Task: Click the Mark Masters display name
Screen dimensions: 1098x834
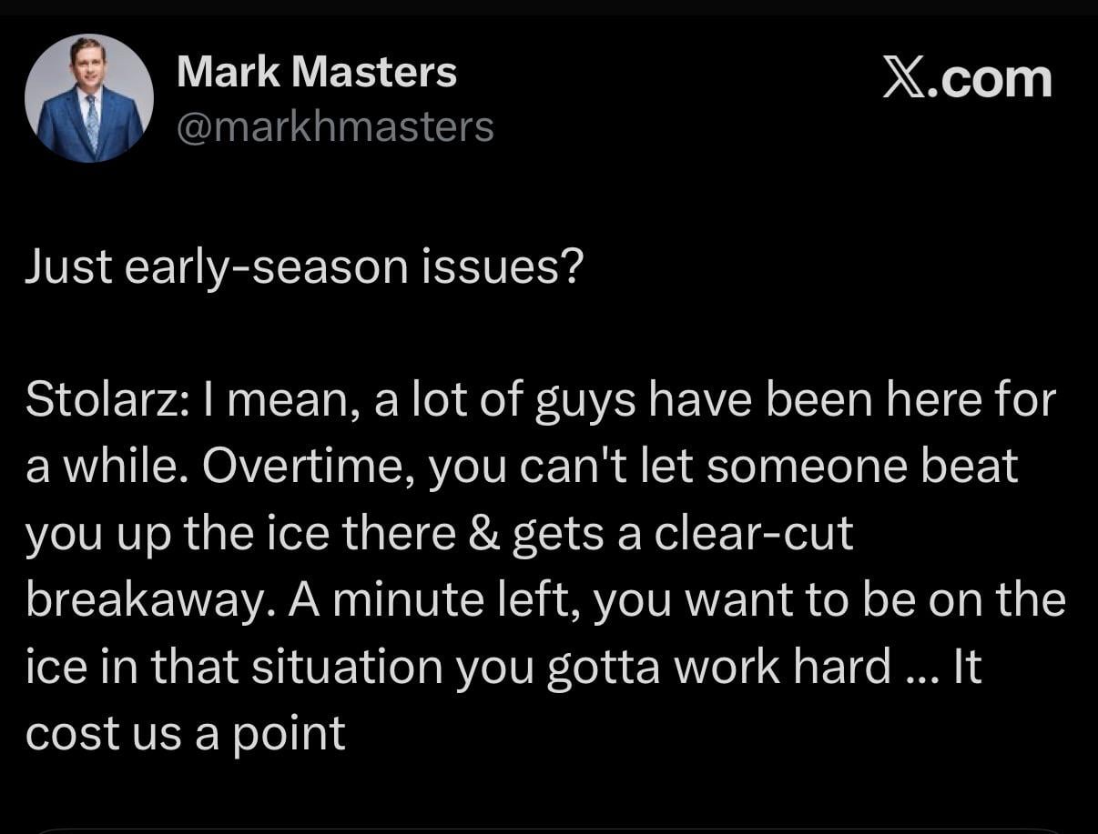Action: pos(316,72)
